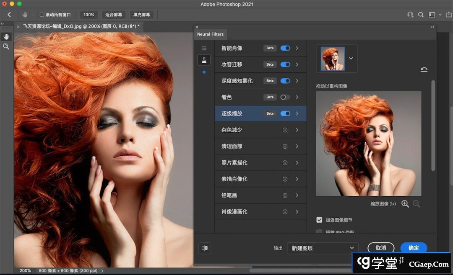The height and width of the screenshot is (275, 453).
Task: Select the Zoom tool in left toolbar
Action: pos(6,46)
